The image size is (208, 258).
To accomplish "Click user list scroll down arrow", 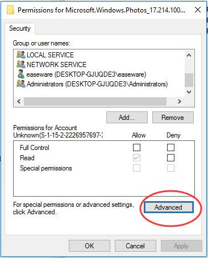I will [189, 92].
